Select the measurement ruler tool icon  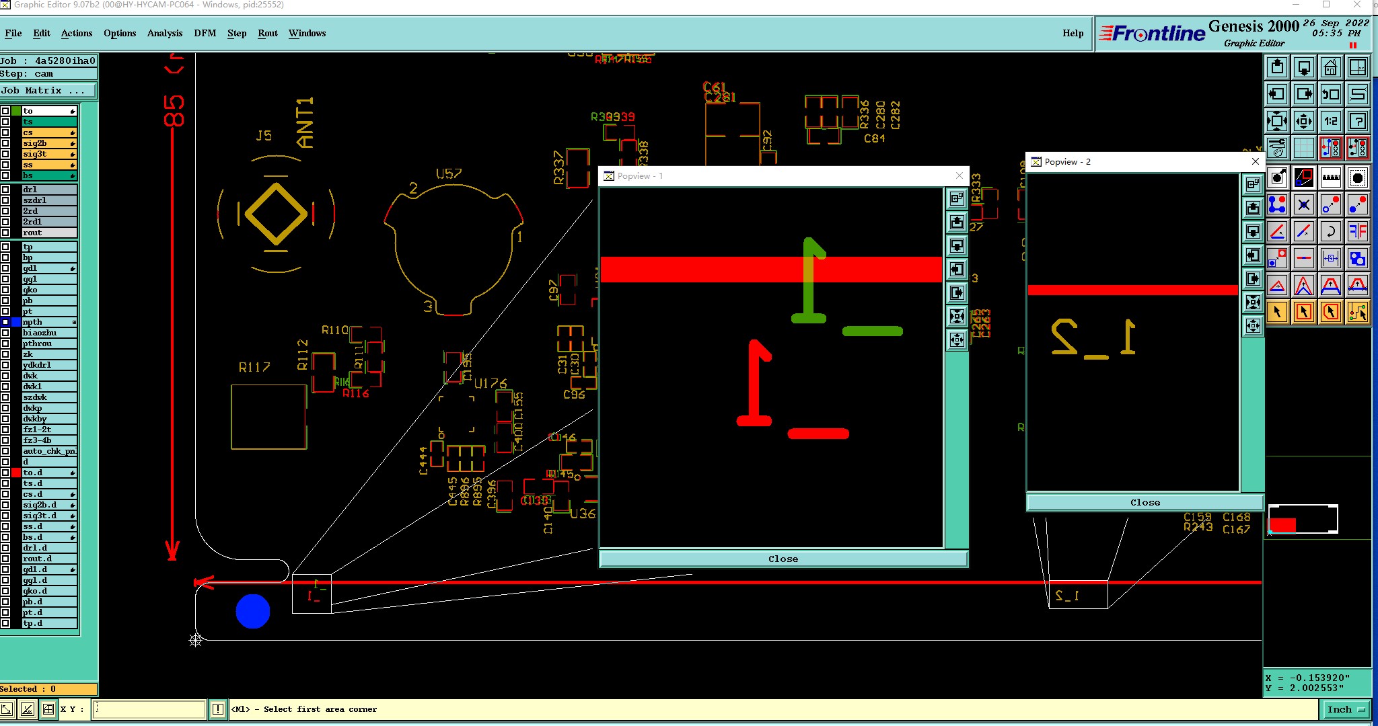coord(1330,178)
